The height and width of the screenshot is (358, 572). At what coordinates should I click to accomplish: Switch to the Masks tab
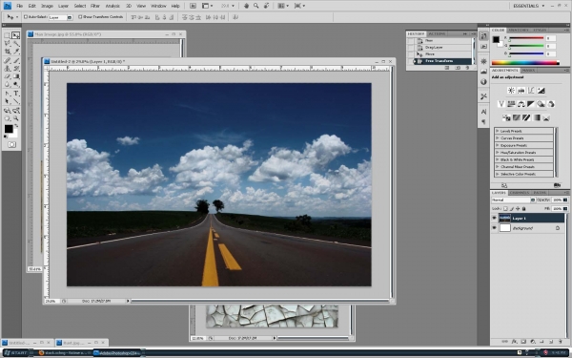click(x=528, y=70)
